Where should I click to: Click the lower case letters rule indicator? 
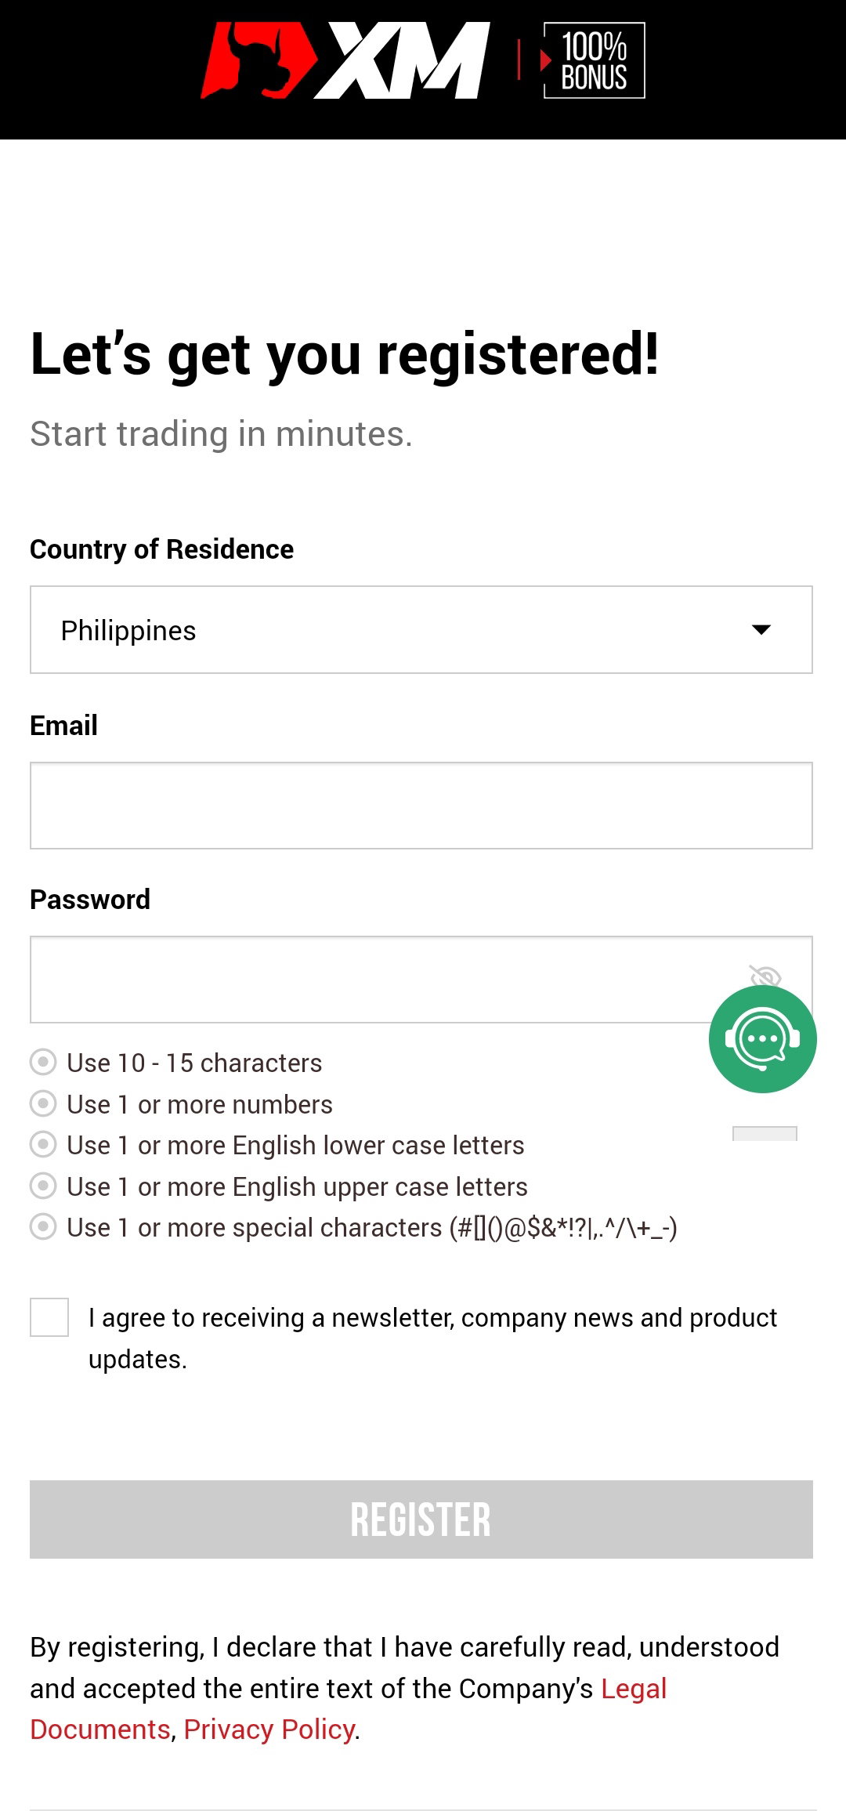click(43, 1145)
